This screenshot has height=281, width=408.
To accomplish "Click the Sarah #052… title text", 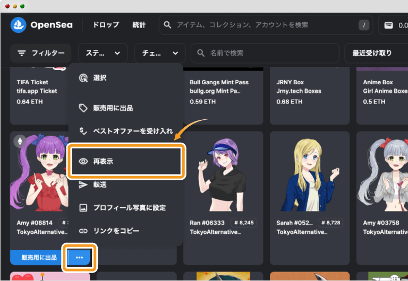I will click(294, 223).
